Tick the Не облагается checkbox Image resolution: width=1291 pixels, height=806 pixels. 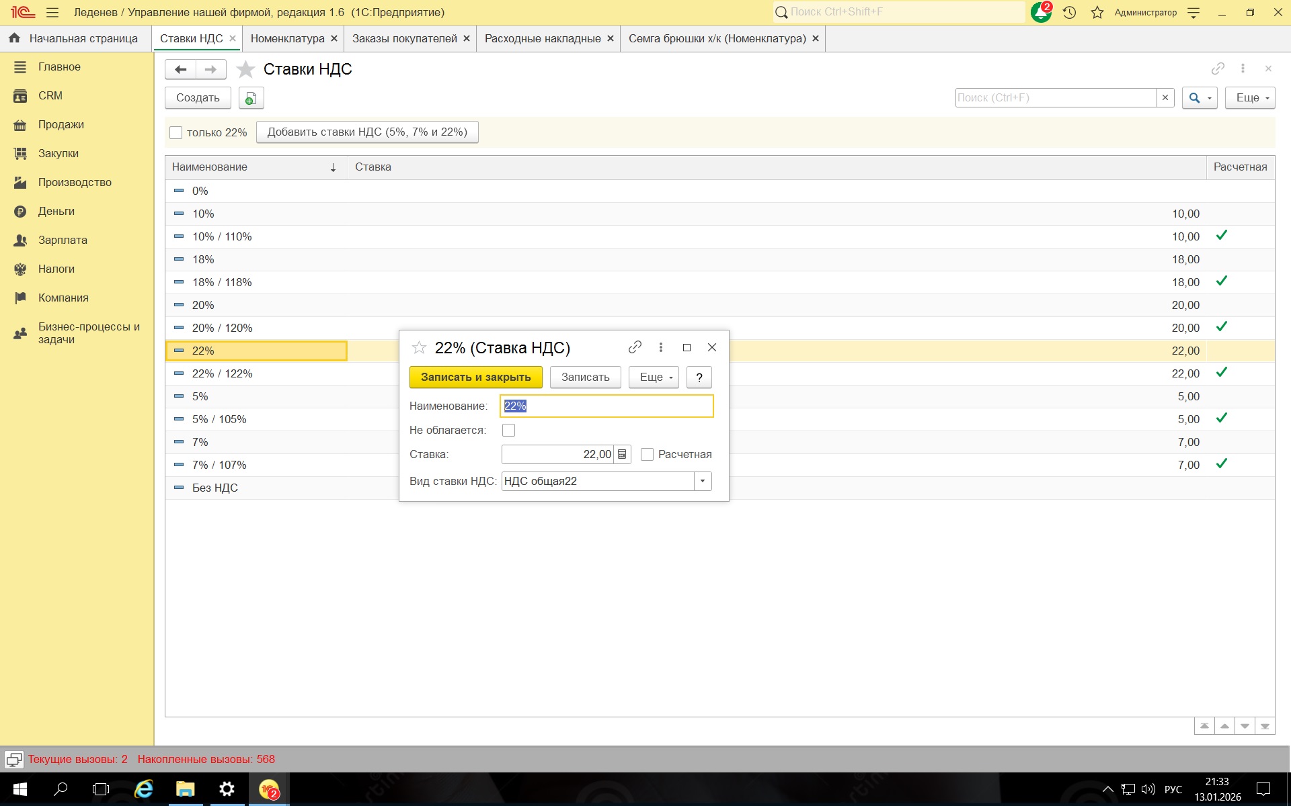(x=508, y=431)
